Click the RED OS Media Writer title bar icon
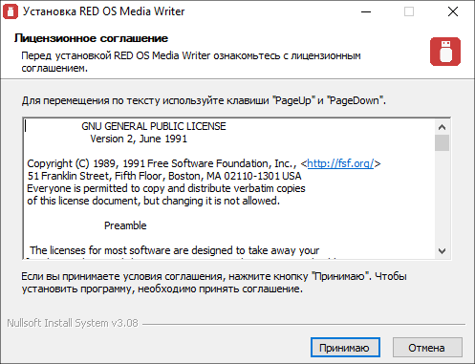 (x=11, y=11)
